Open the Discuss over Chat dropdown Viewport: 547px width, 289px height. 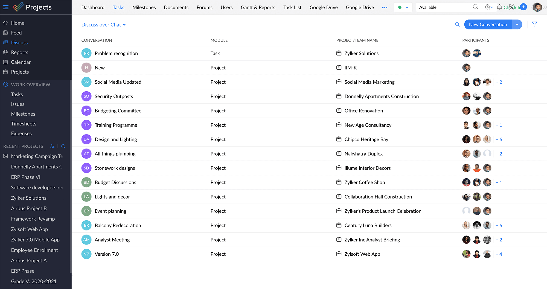point(103,25)
